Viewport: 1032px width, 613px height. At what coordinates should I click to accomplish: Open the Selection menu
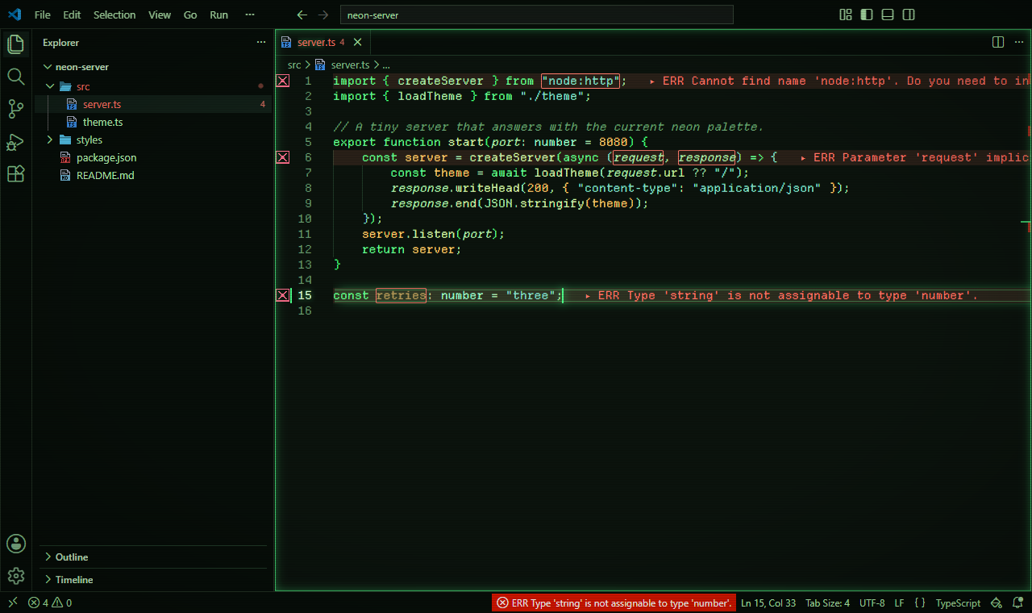click(114, 15)
